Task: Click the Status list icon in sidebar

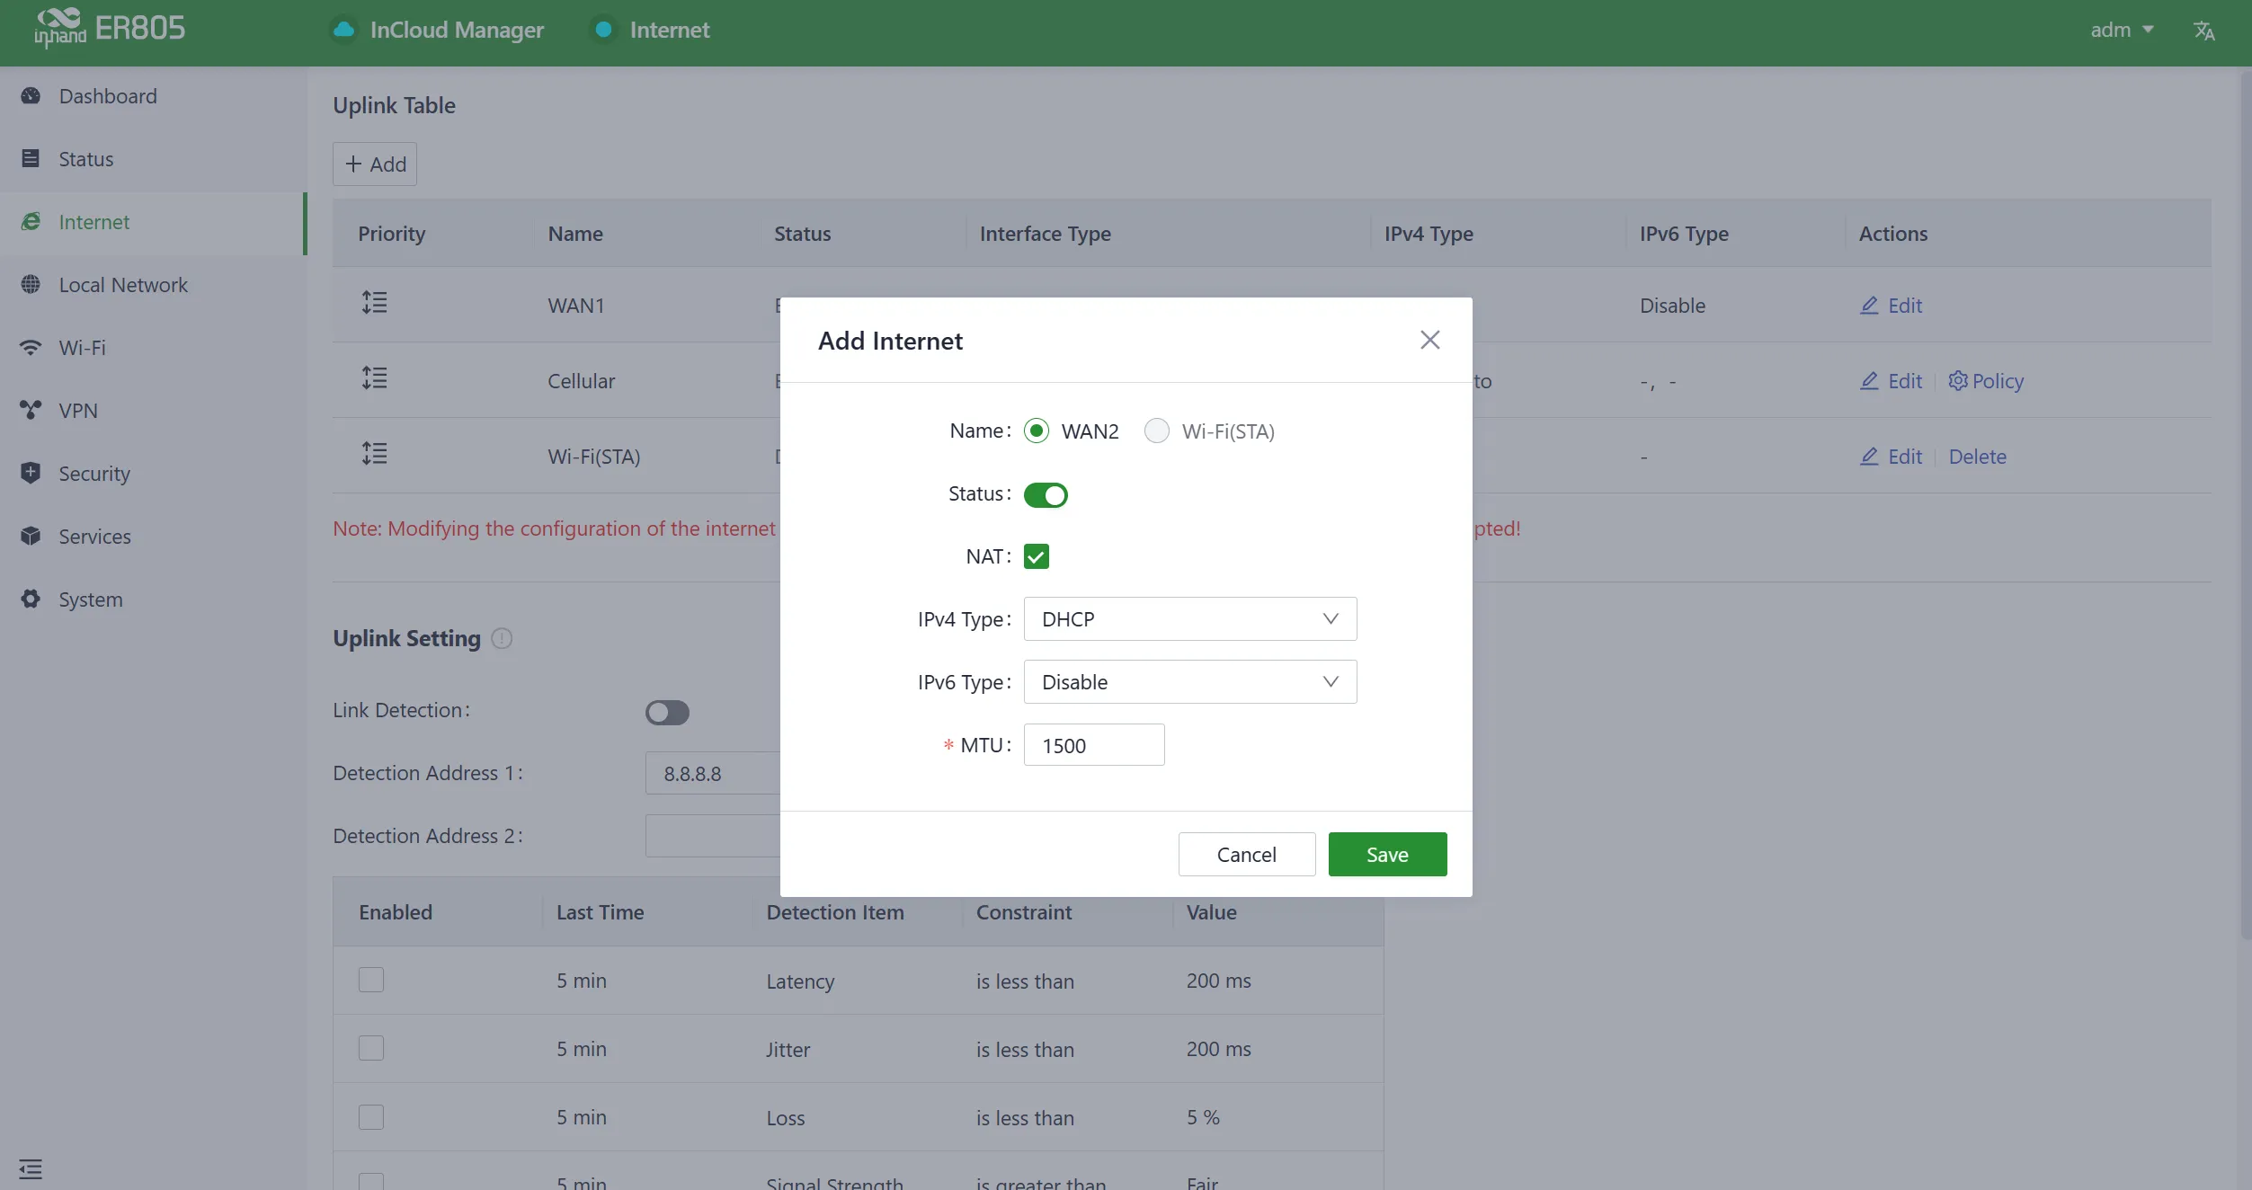Action: 31,159
